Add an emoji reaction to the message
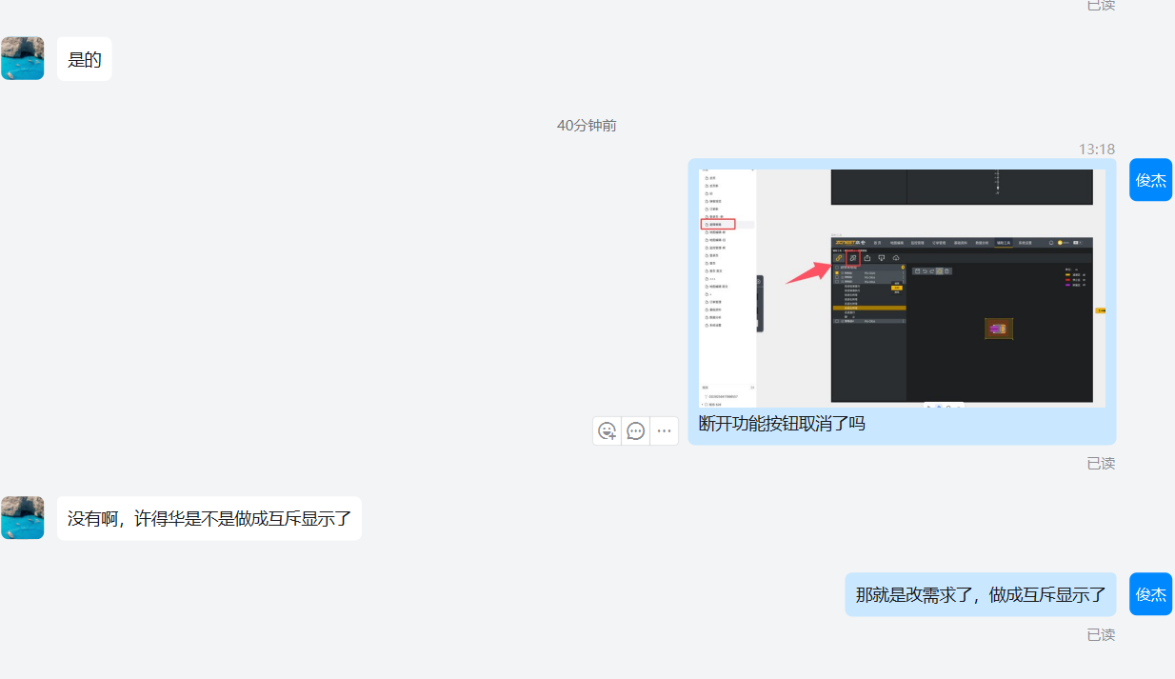 [x=607, y=430]
